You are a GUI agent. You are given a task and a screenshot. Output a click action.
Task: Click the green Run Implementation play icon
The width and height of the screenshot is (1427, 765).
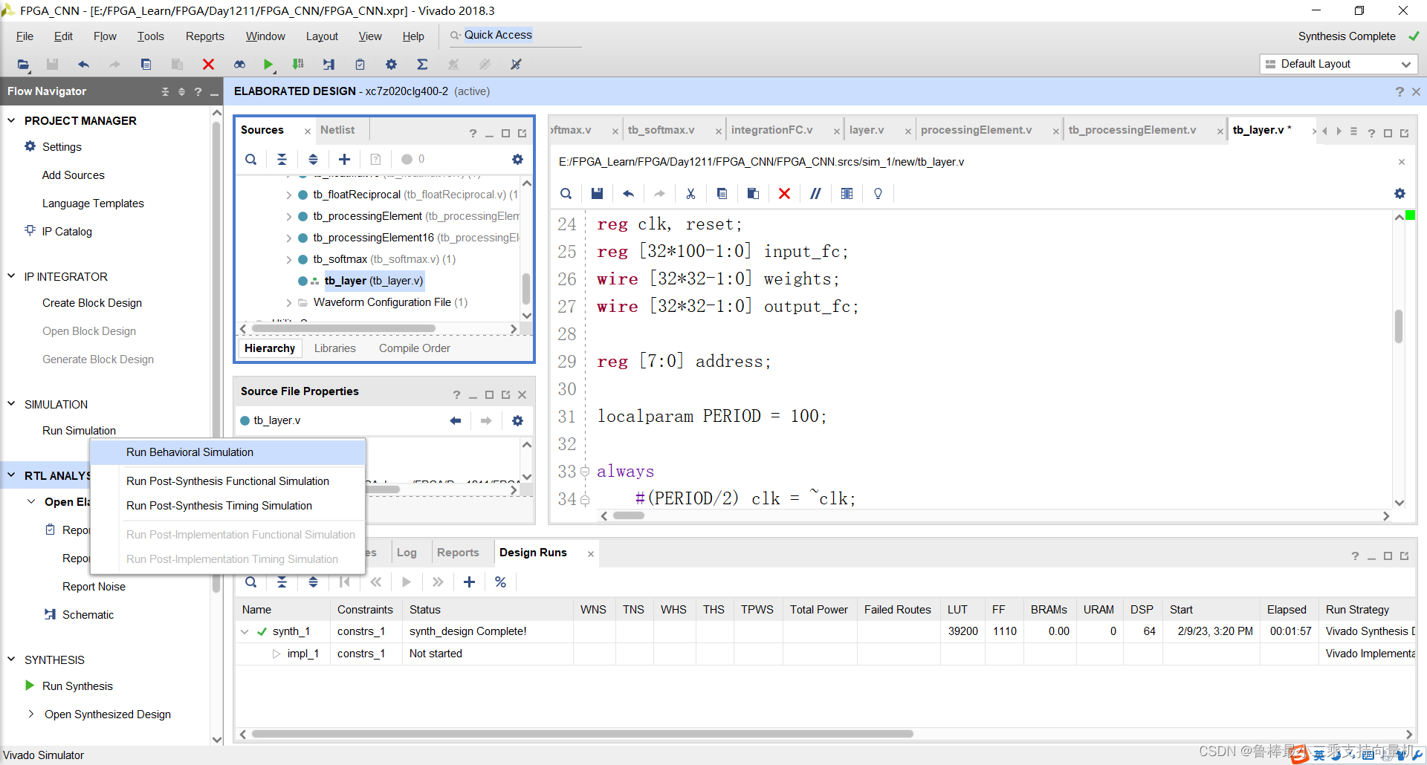click(268, 65)
